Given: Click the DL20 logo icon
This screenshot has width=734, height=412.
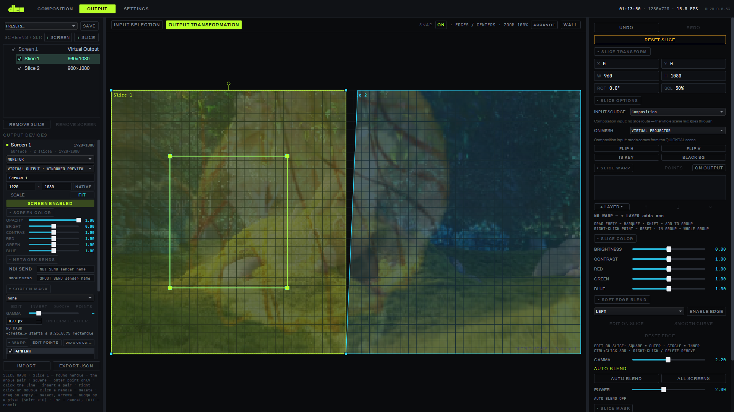Looking at the screenshot, I should tap(16, 9).
